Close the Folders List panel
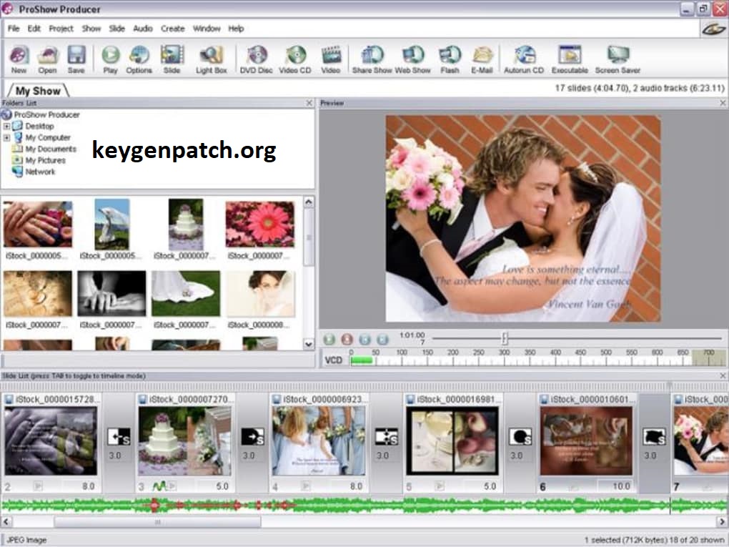This screenshot has width=729, height=547. click(309, 103)
